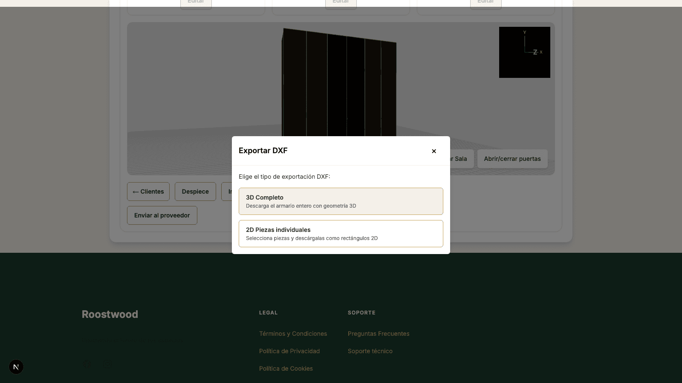682x383 pixels.
Task: Choose the 3D Completo export option
Action: click(341, 201)
